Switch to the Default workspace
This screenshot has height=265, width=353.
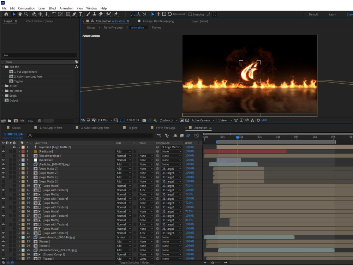coord(313,14)
